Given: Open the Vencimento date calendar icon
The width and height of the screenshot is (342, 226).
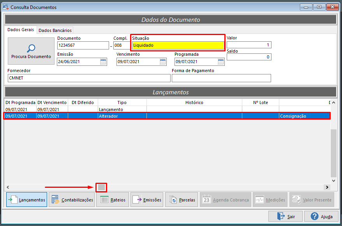Looking at the screenshot, I should coord(163,62).
